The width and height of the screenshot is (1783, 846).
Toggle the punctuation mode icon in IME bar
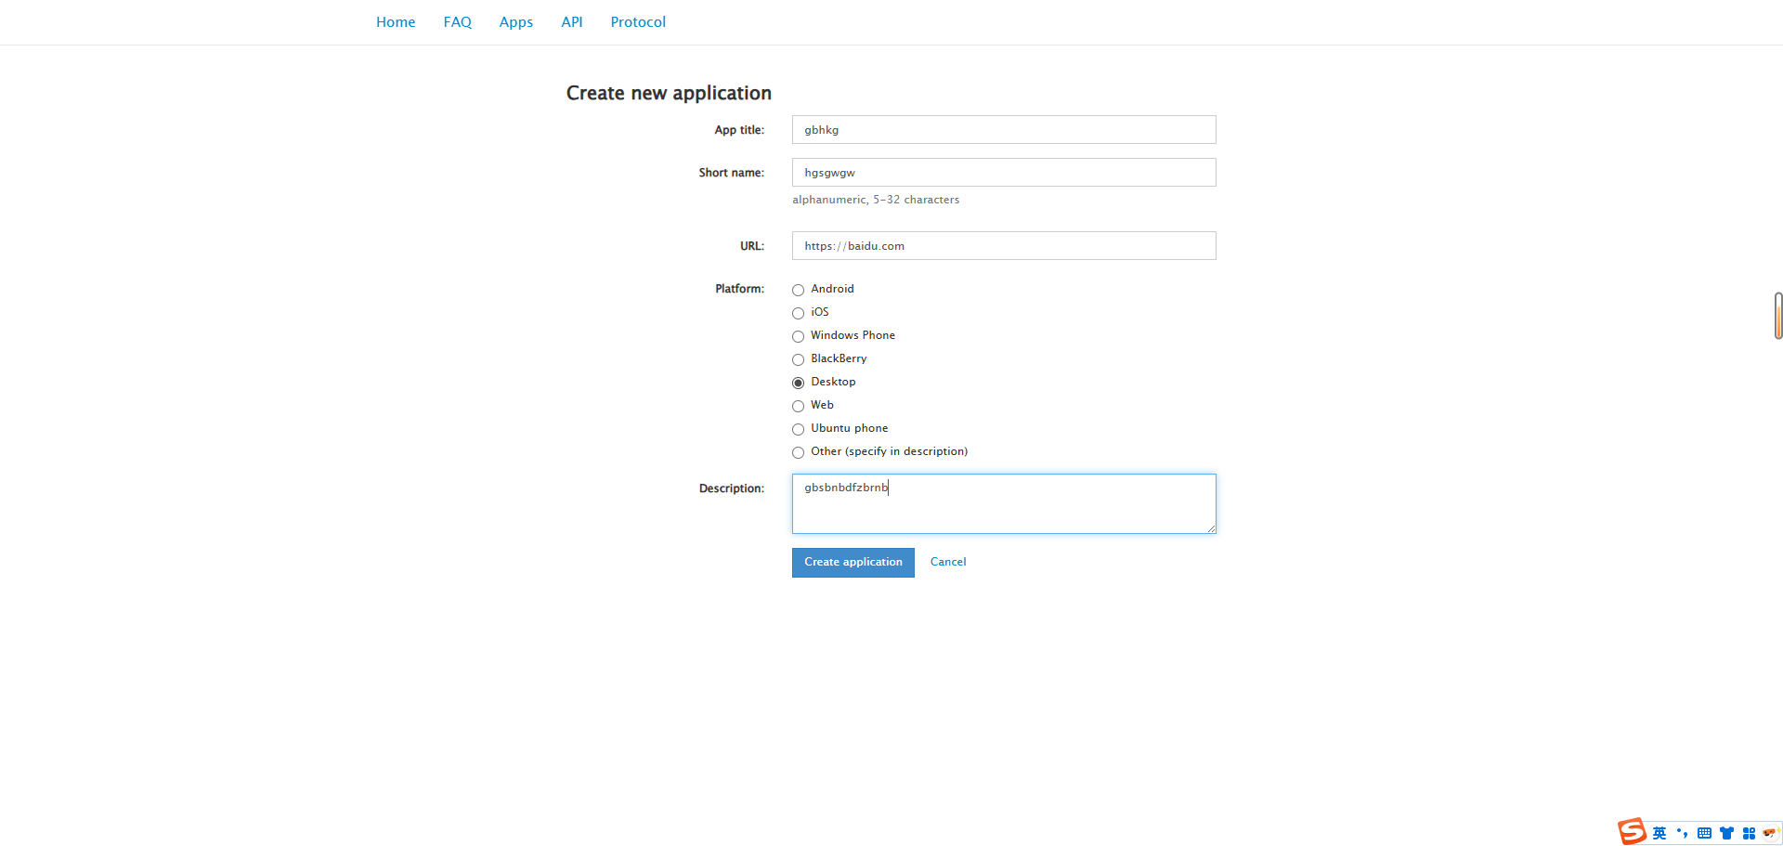point(1682,833)
